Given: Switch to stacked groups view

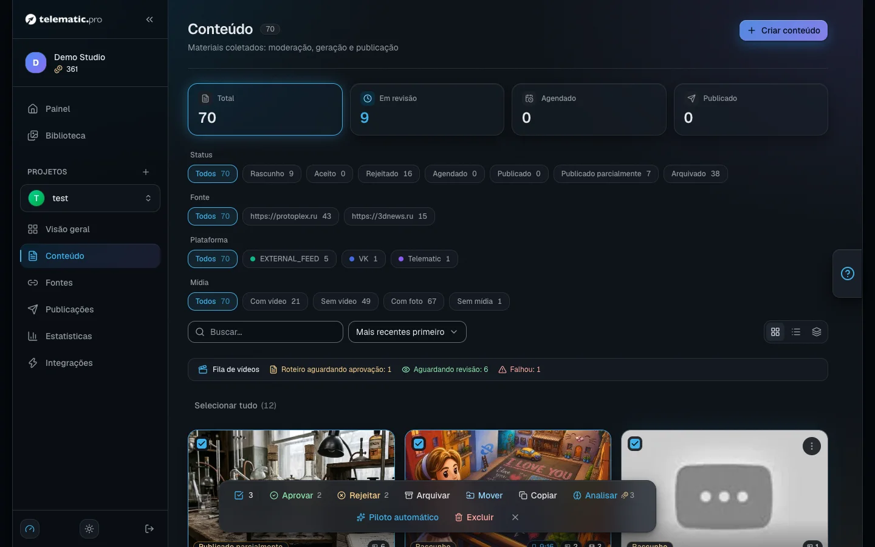Looking at the screenshot, I should [817, 332].
